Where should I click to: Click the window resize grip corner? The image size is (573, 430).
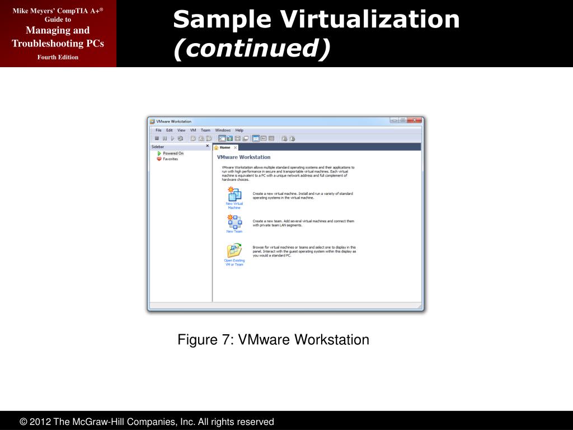419,306
